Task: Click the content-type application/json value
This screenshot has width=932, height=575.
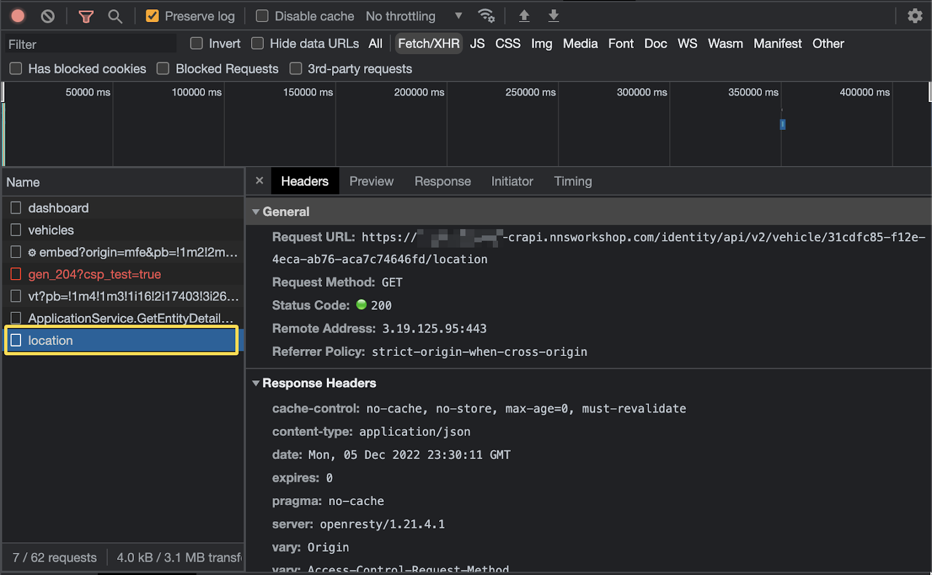Action: coord(415,432)
